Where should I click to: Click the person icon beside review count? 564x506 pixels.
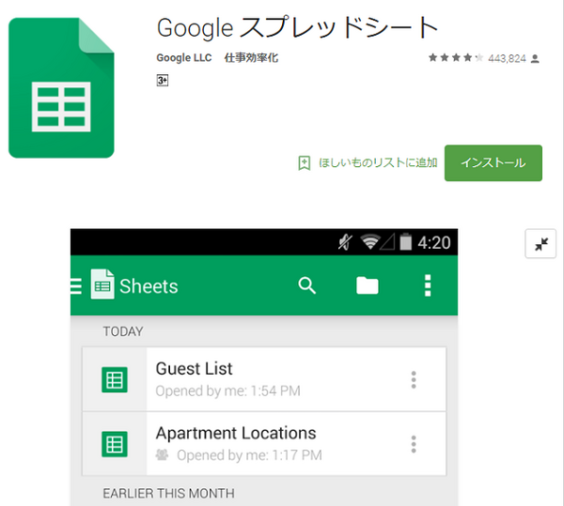(535, 58)
